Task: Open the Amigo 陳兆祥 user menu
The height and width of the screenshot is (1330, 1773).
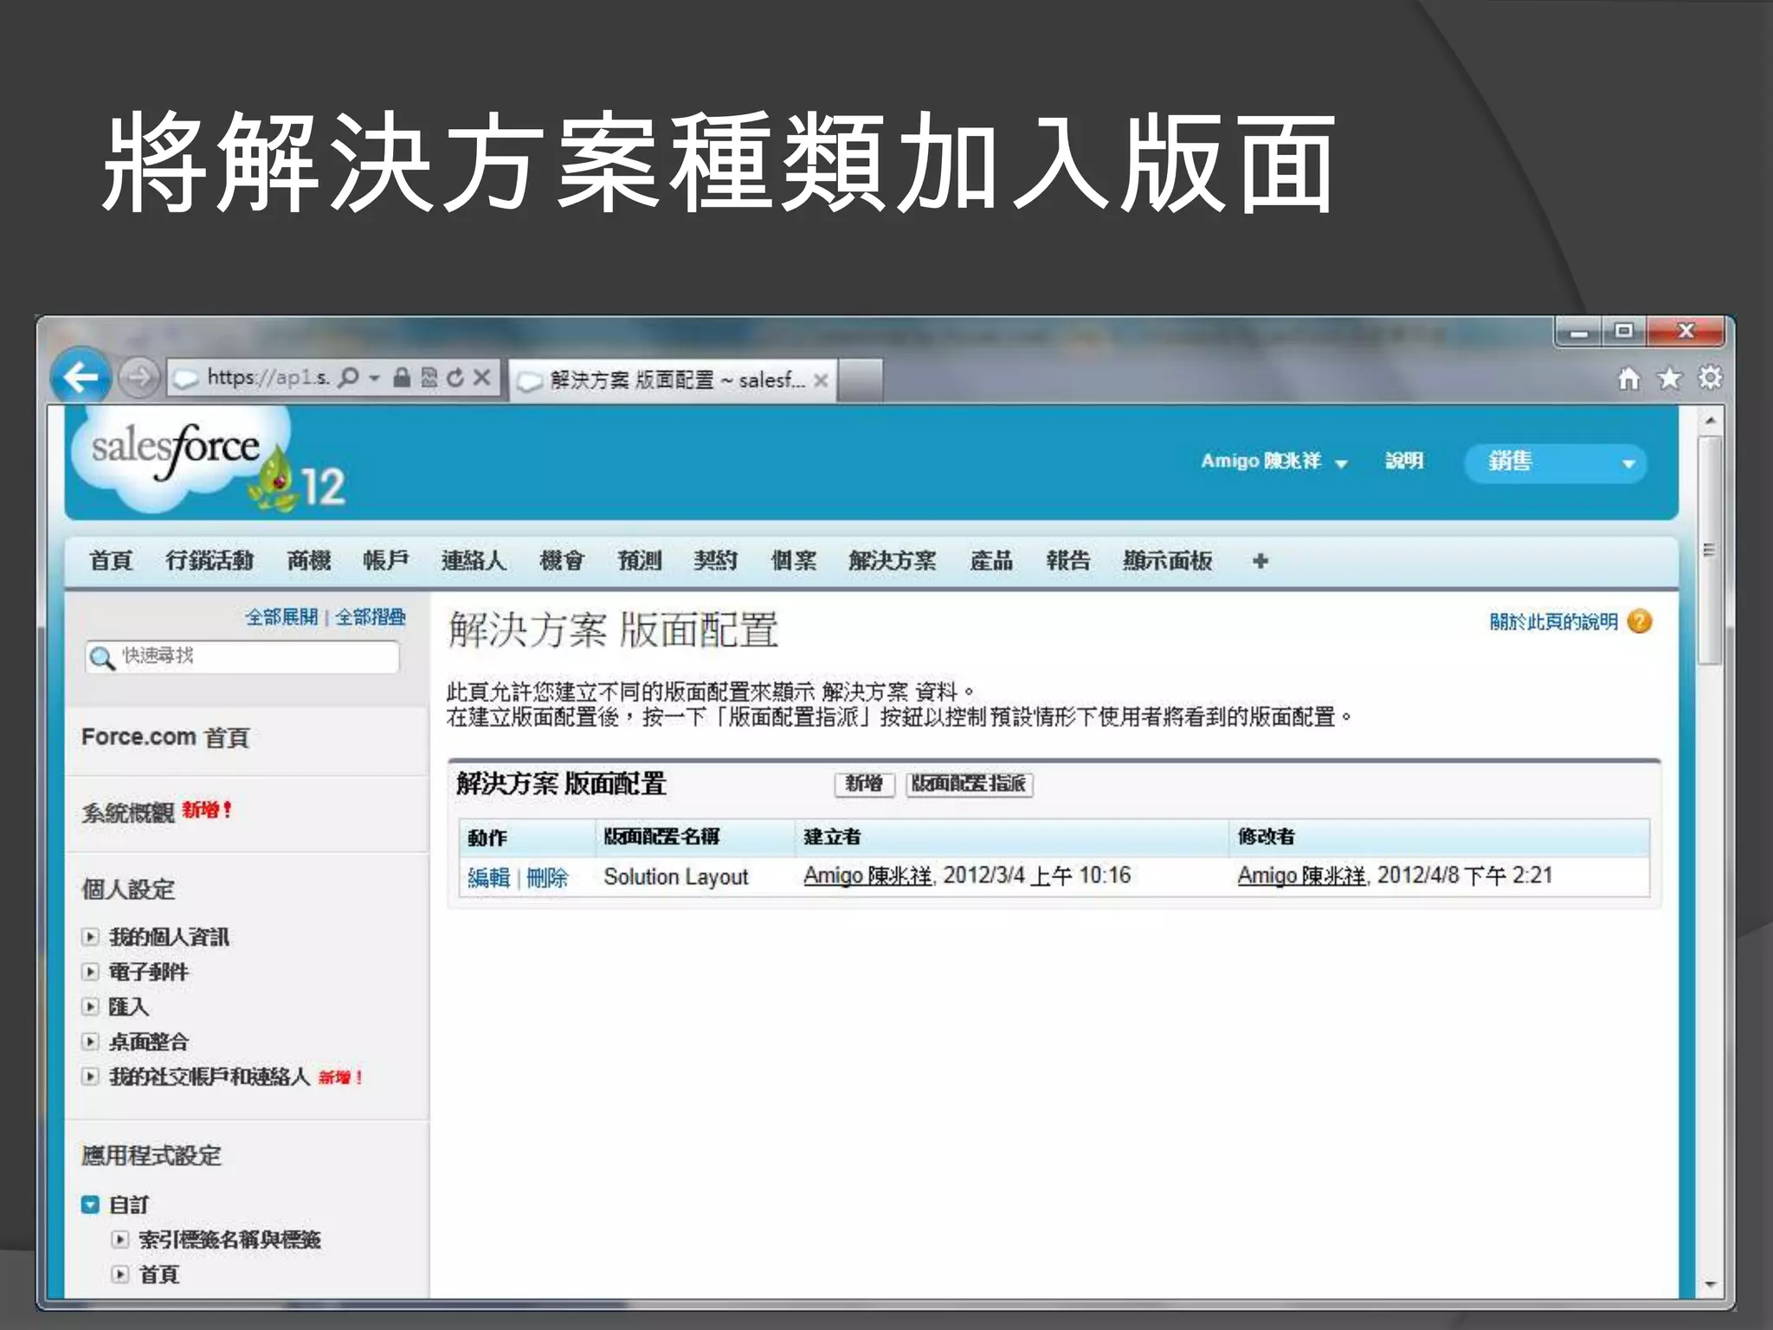Action: (1274, 462)
